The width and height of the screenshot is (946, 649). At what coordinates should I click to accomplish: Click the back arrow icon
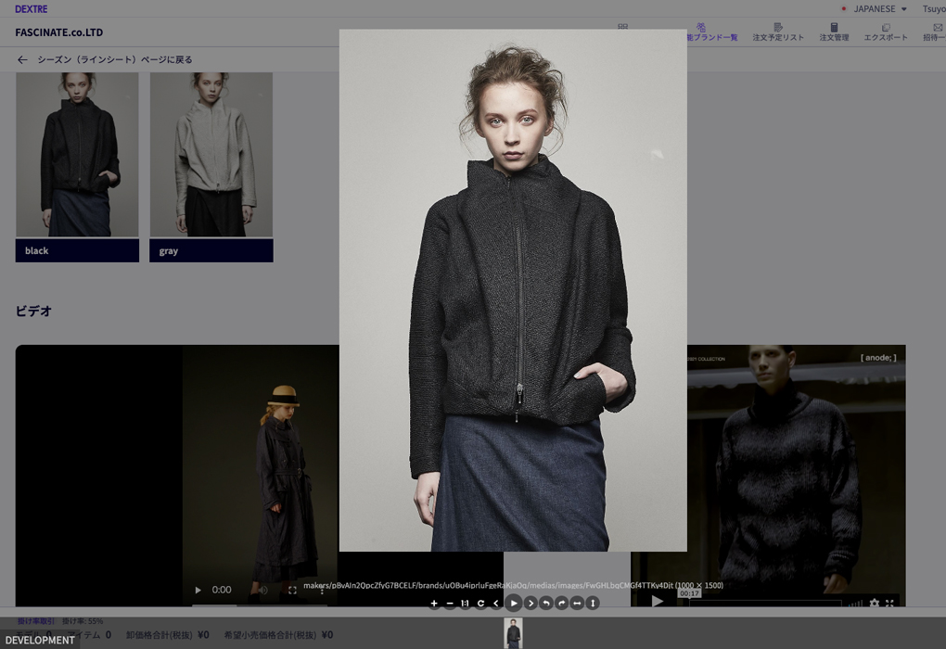[x=22, y=59]
